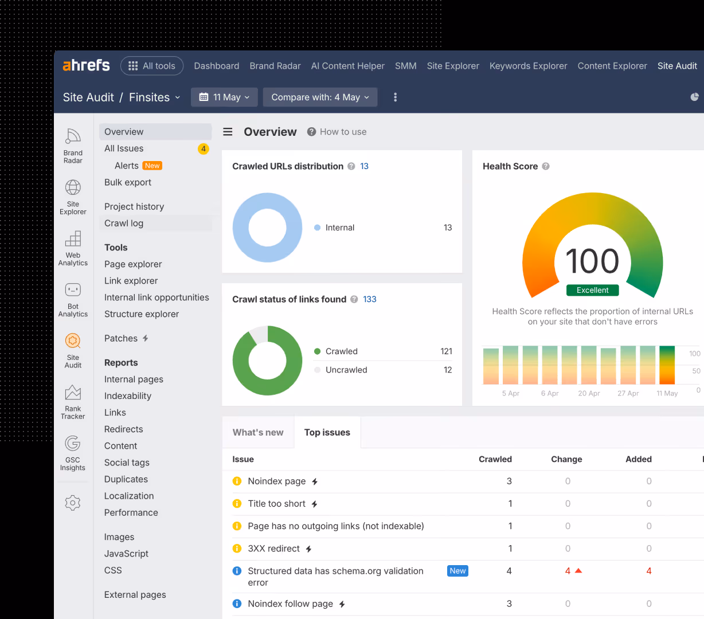The image size is (704, 619).
Task: Open the settings gear in the sidebar
Action: [73, 503]
